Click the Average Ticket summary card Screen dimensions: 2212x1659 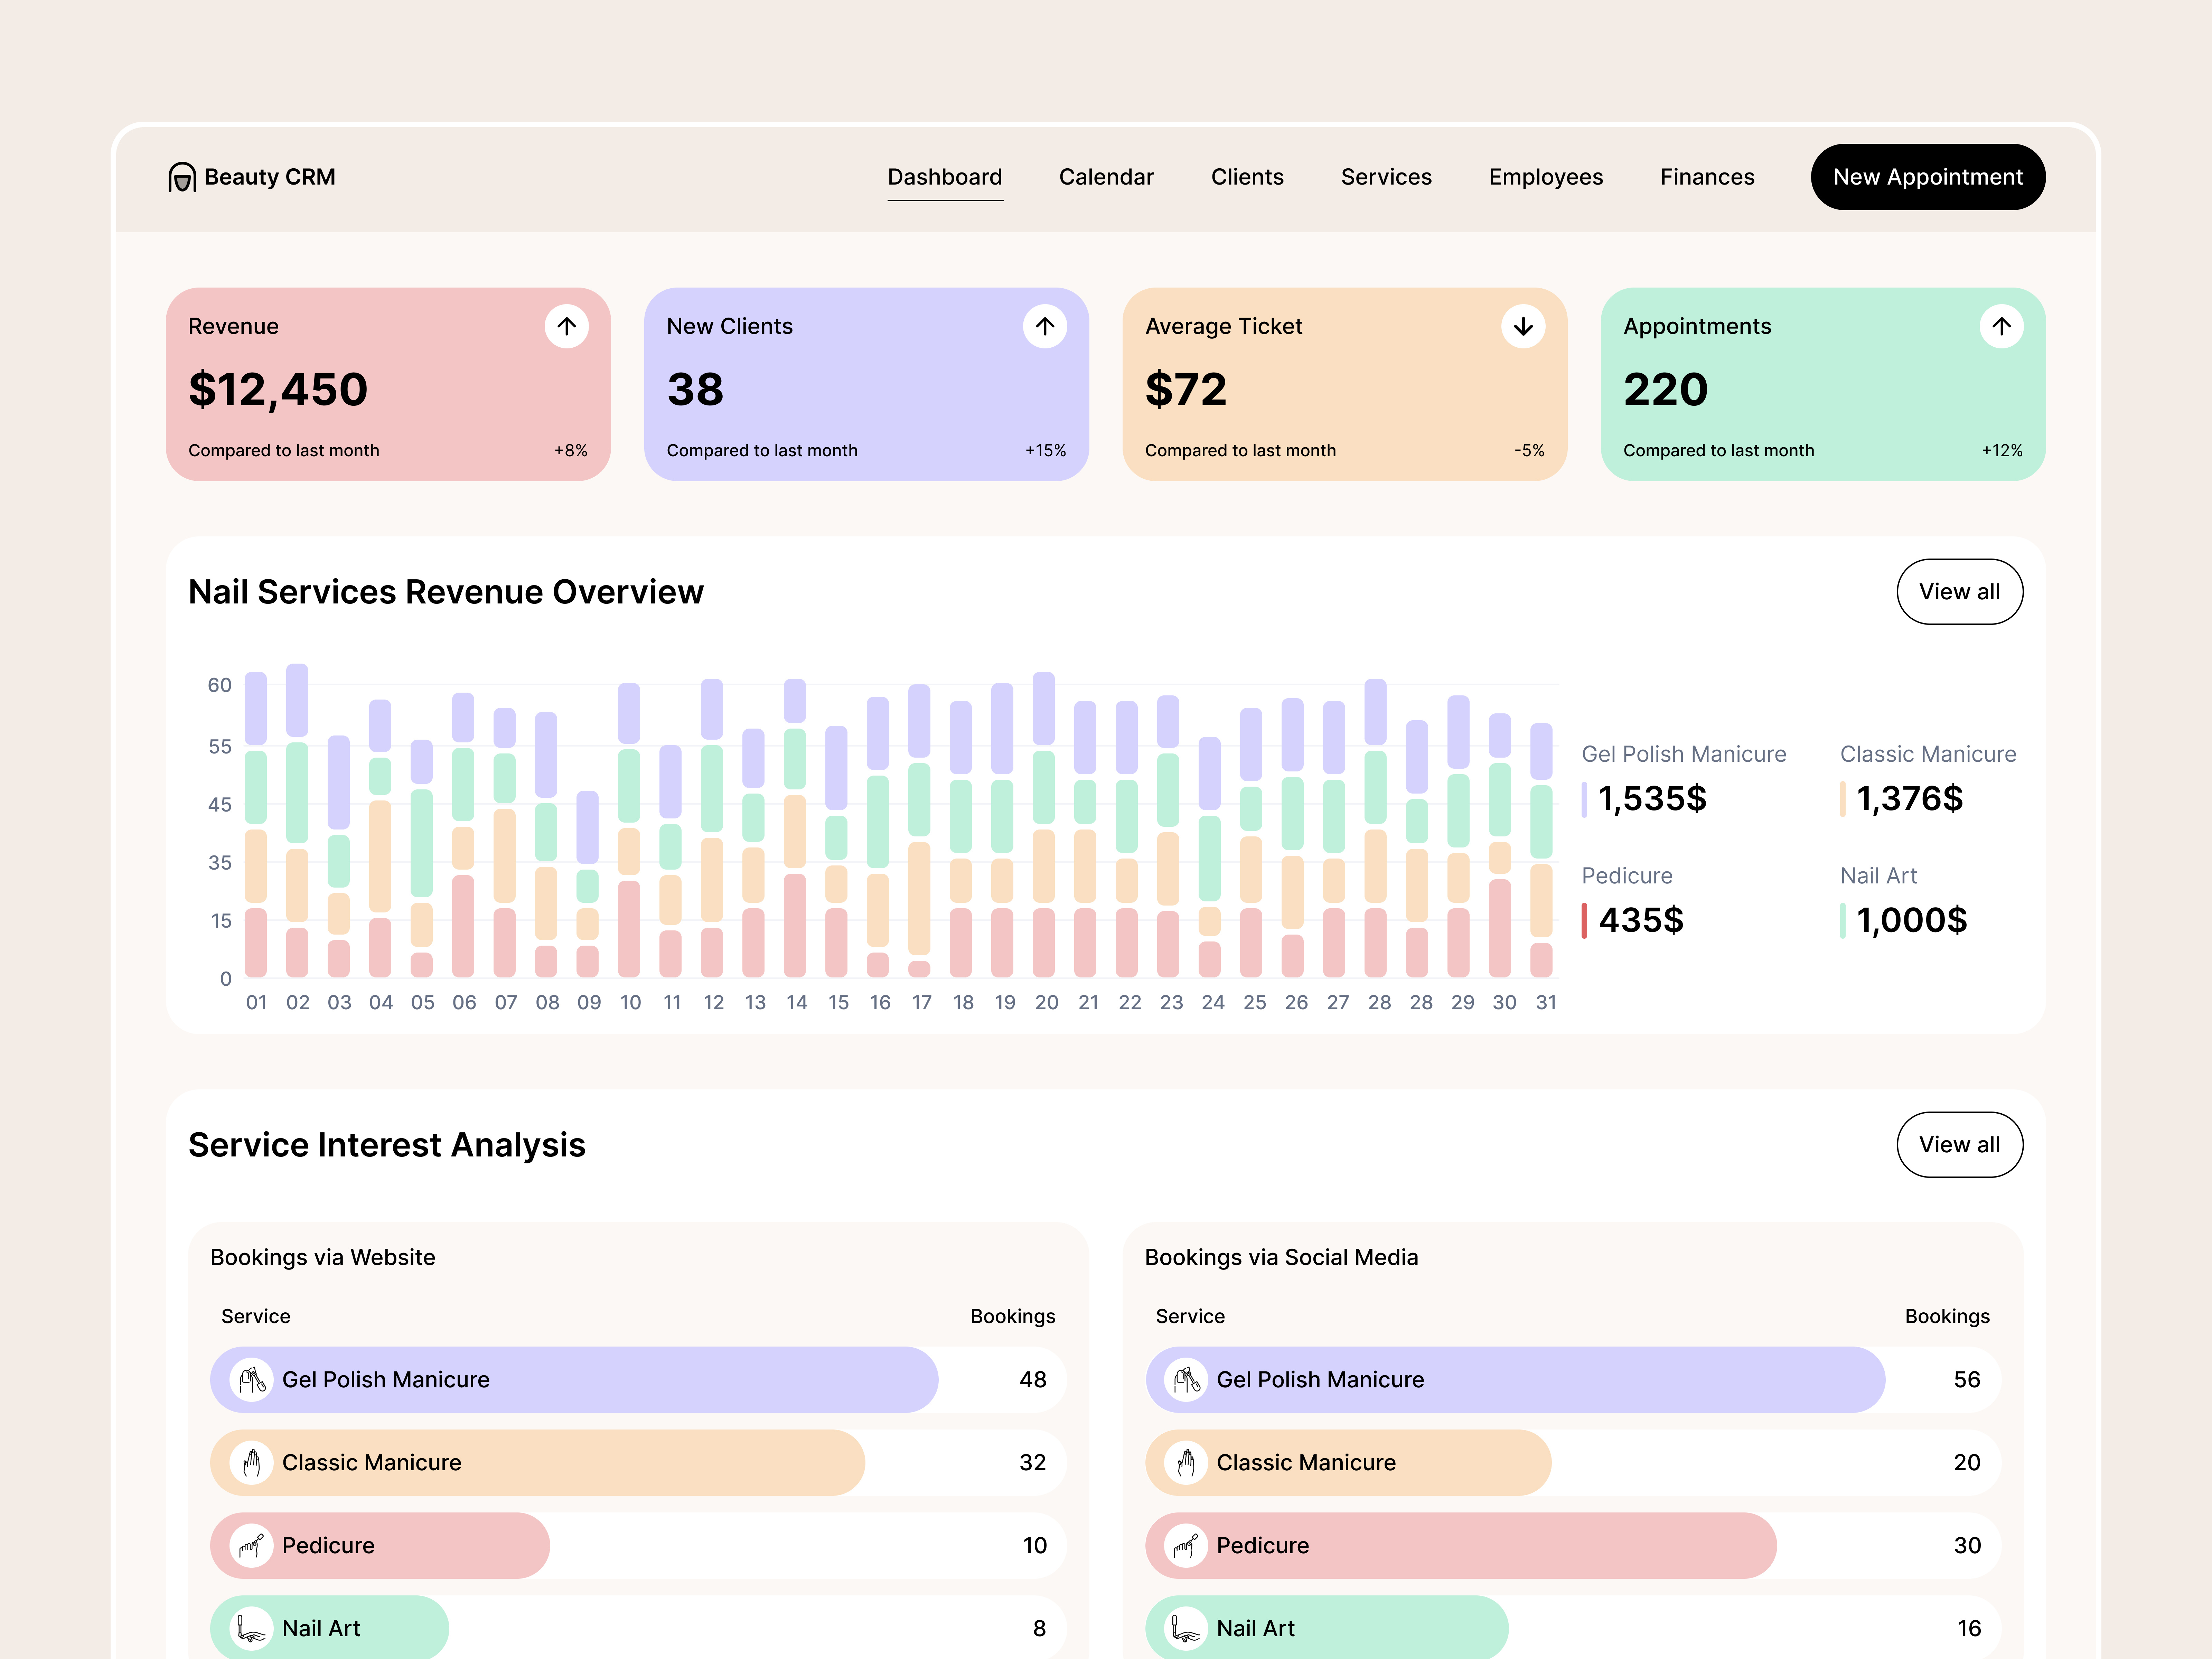(x=1345, y=384)
